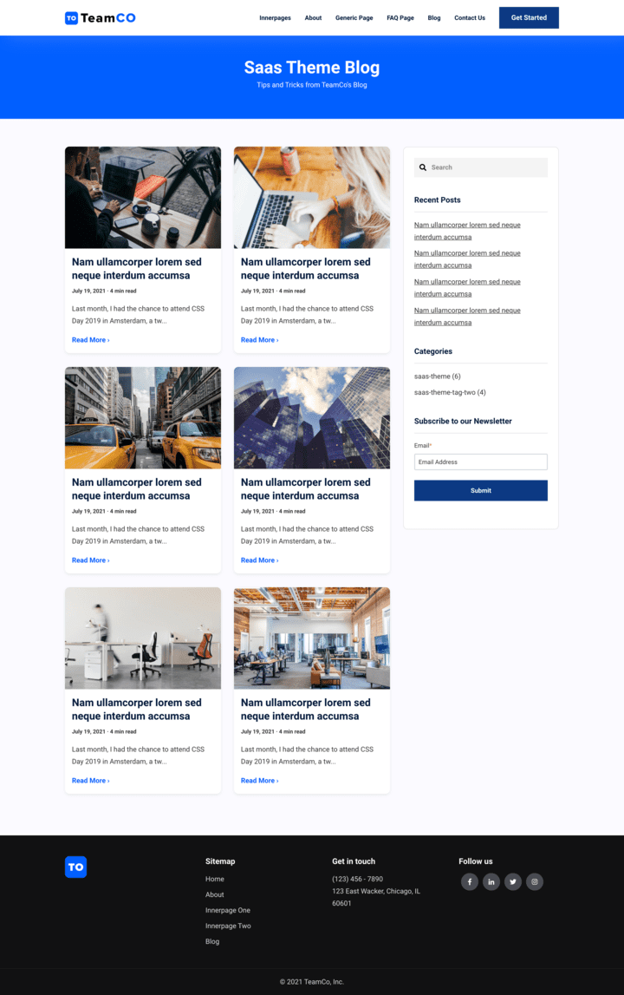Viewport: 624px width, 995px height.
Task: Submit the newsletter form
Action: coord(480,490)
